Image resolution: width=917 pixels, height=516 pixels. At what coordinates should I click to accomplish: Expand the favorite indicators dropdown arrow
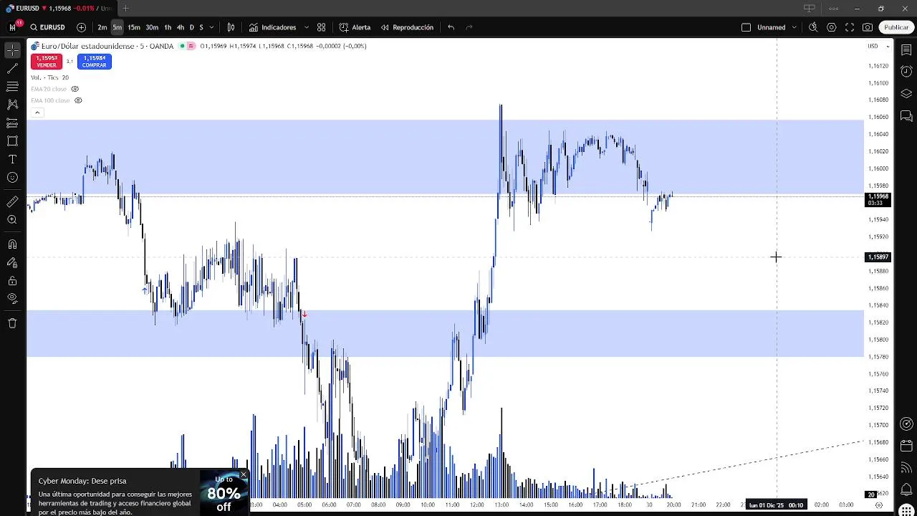click(x=307, y=27)
